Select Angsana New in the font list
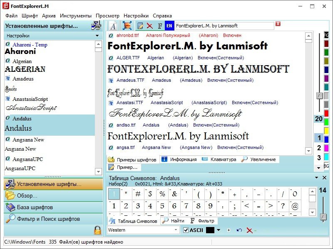Viewport: 333px width, 249px height. click(50, 144)
